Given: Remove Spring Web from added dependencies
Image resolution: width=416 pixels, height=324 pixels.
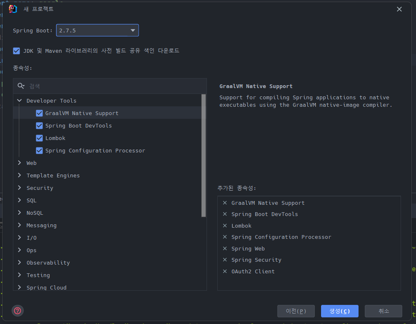Looking at the screenshot, I should coord(225,248).
